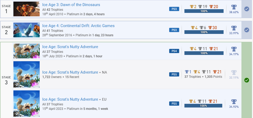Click PS3 tag on Ice Age 3 row
253x118 pixels.
tap(174, 9)
